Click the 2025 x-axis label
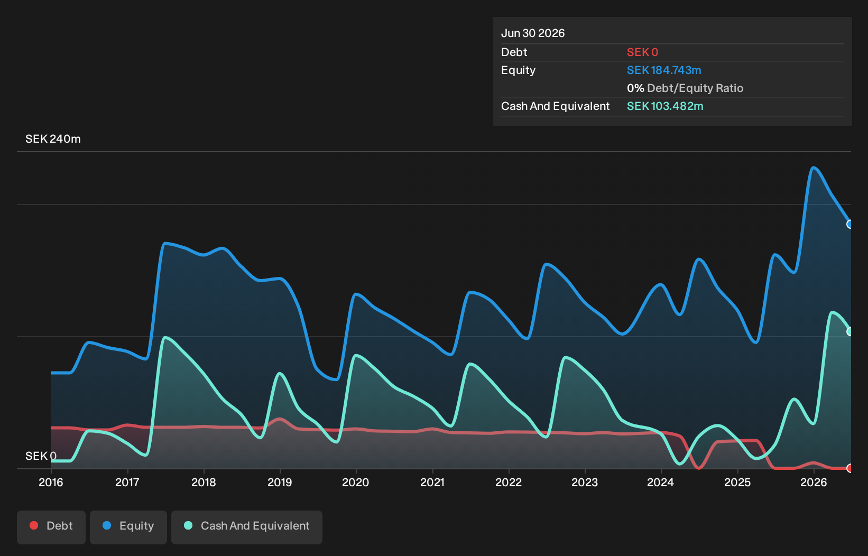 (x=737, y=482)
